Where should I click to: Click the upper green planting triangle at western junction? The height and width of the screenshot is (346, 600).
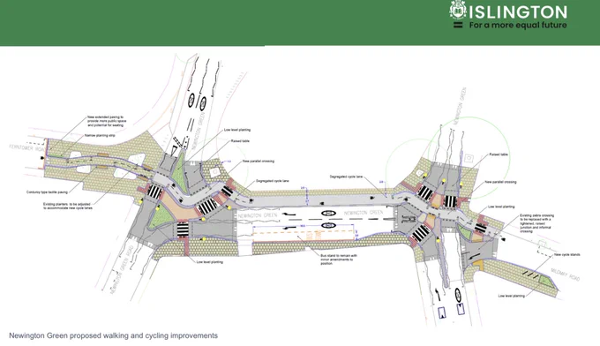tap(179, 173)
